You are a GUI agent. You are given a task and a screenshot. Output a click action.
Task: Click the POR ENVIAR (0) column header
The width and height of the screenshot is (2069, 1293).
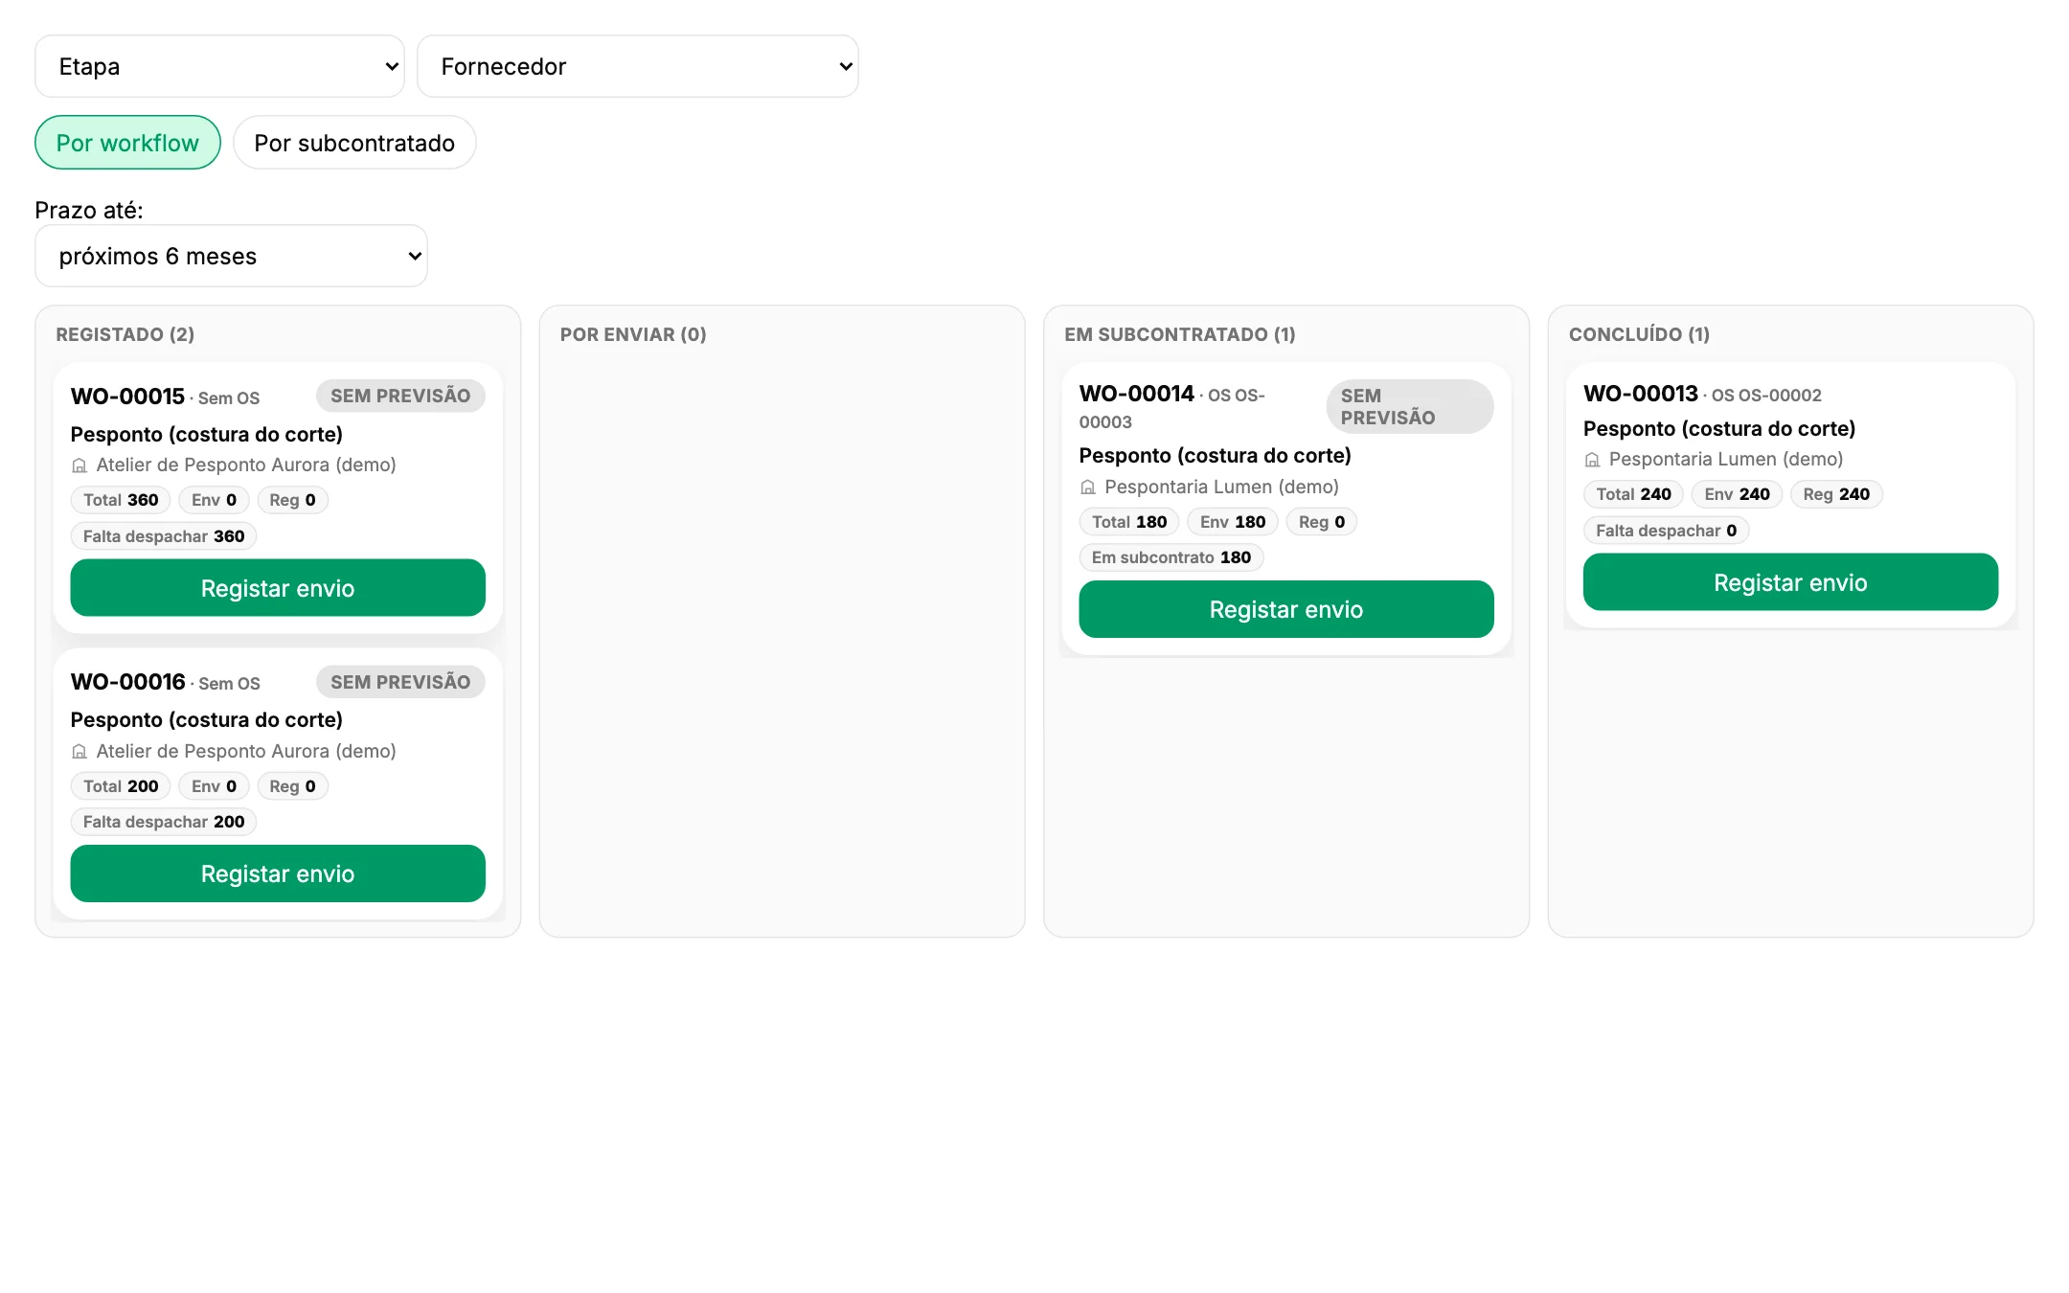633,334
